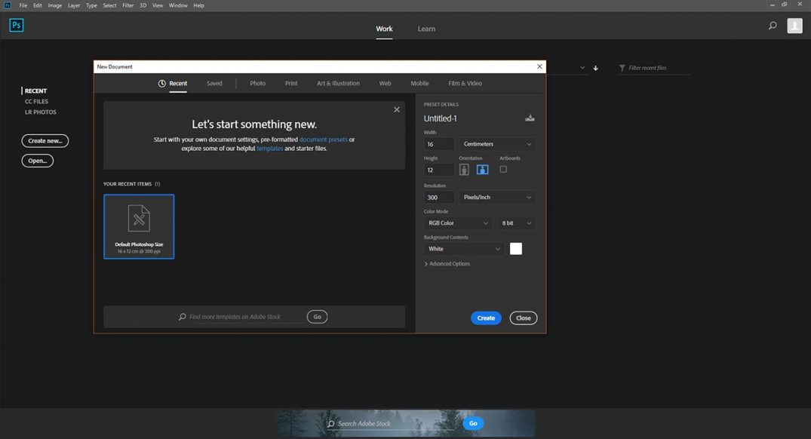Click the filter recent files funnel icon
Image resolution: width=811 pixels, height=439 pixels.
pyautogui.click(x=621, y=67)
